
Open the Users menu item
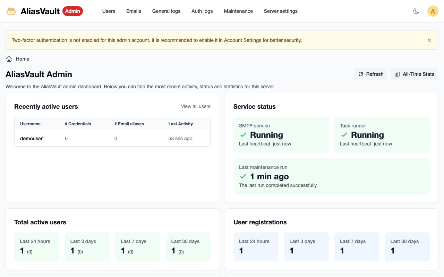(x=109, y=11)
